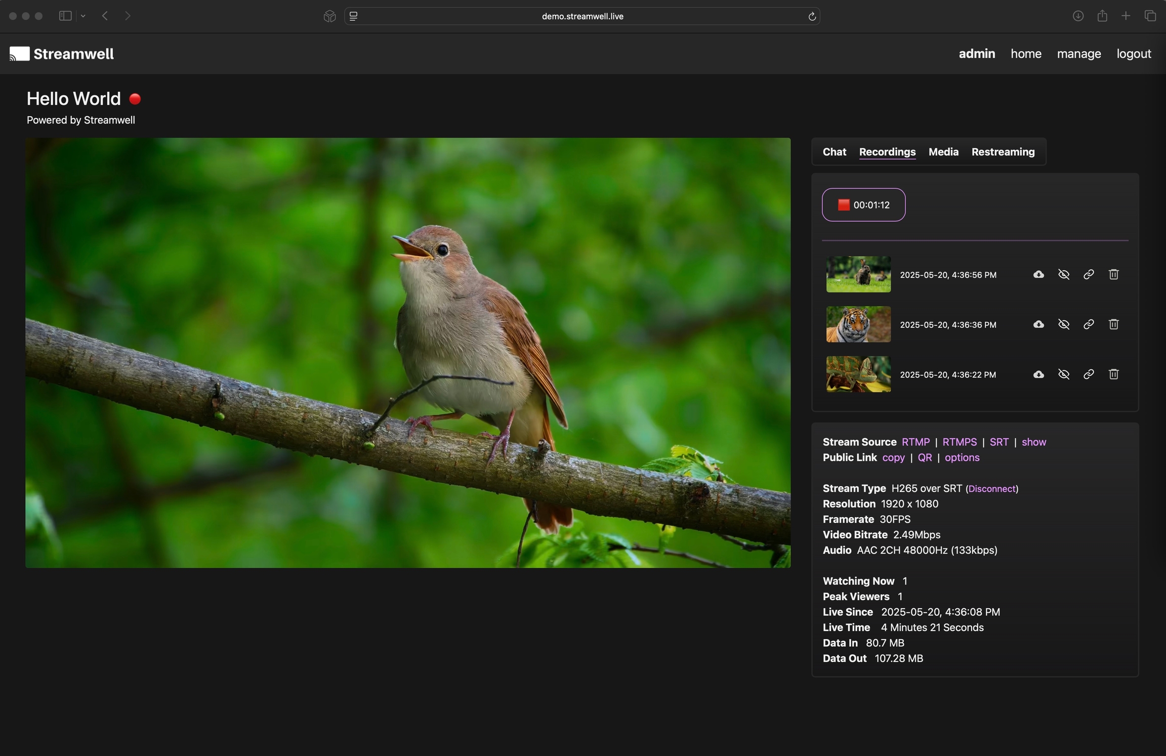The height and width of the screenshot is (756, 1166).
Task: Download the 4:36:22 PM recording
Action: pos(1038,374)
